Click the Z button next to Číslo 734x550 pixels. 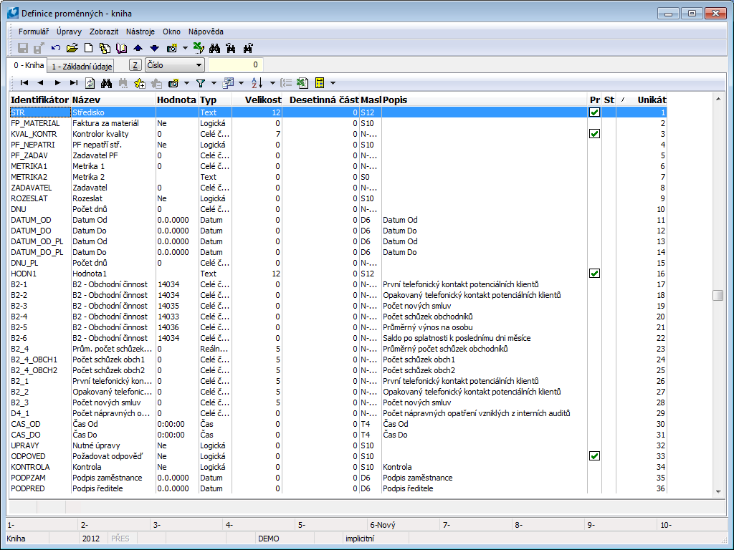(135, 65)
